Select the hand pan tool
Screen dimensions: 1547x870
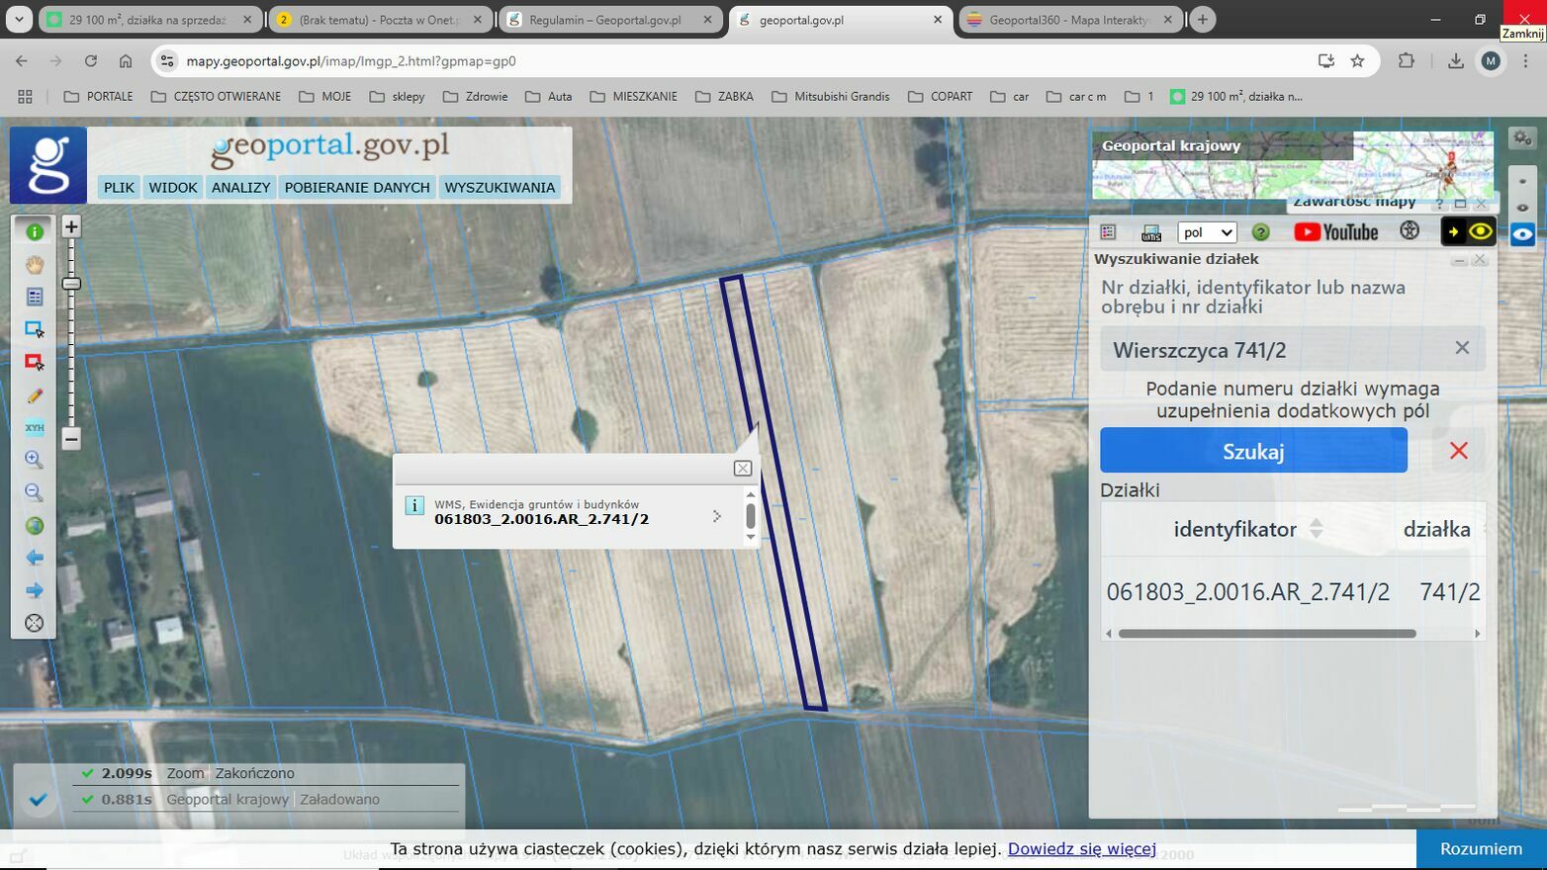point(35,264)
